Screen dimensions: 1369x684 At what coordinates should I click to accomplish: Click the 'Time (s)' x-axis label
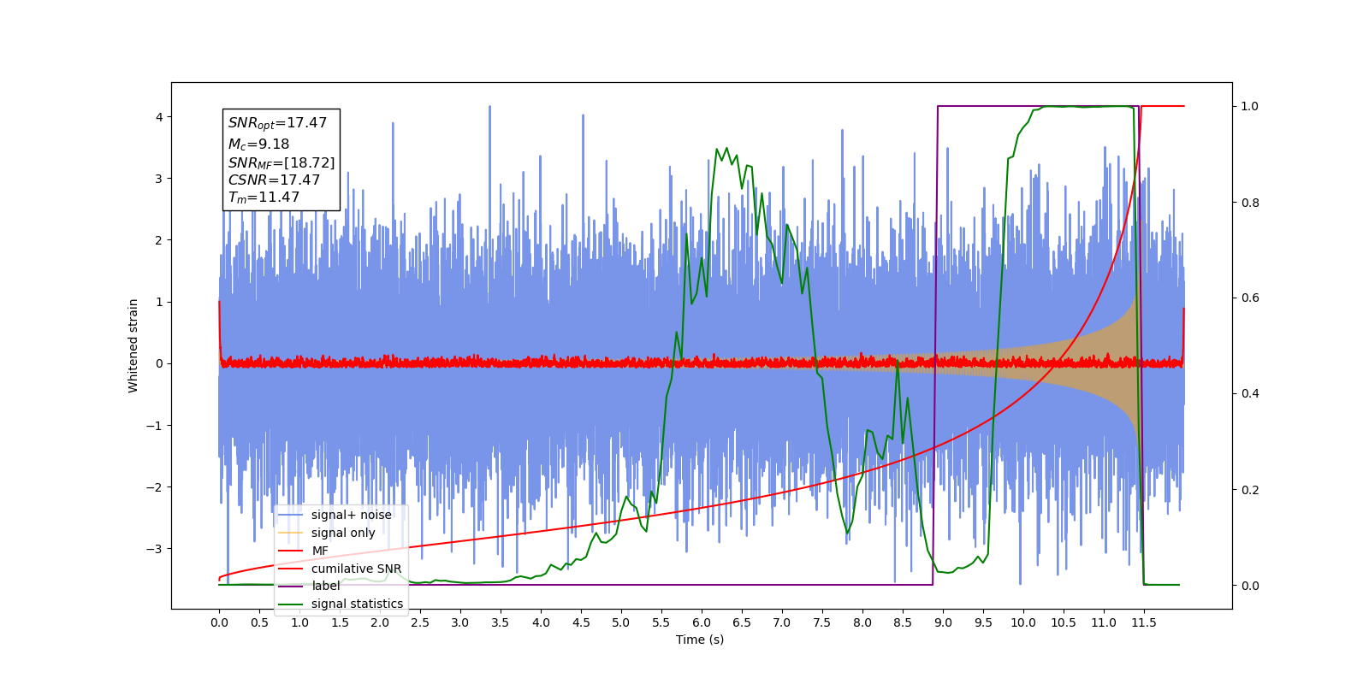pyautogui.click(x=700, y=640)
